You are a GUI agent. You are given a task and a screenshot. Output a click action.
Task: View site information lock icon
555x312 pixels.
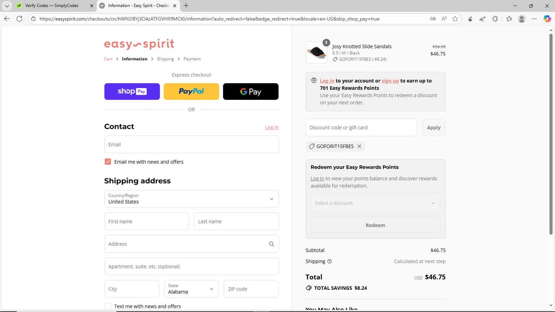pyautogui.click(x=33, y=18)
